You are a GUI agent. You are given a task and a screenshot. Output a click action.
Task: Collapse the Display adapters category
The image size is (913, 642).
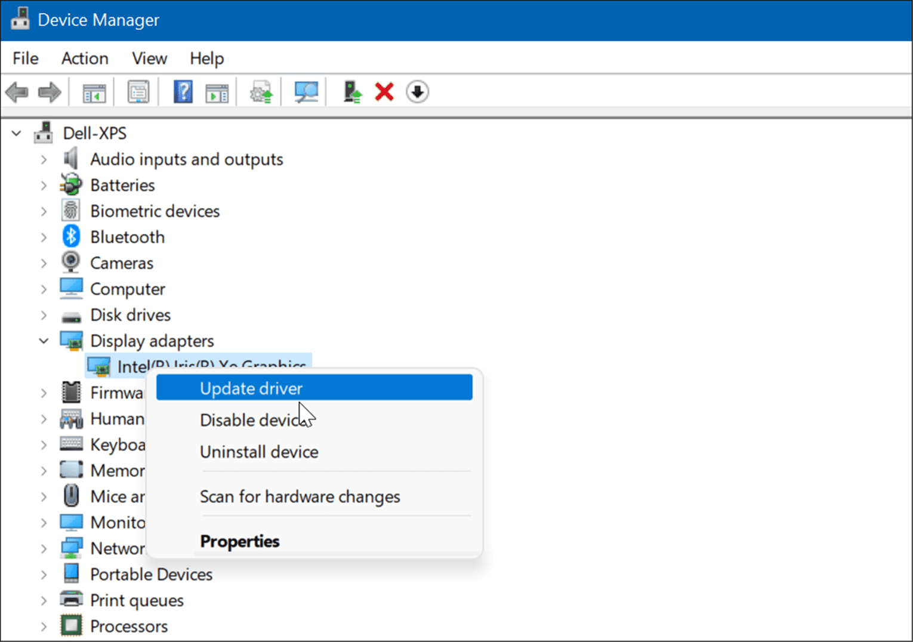click(x=44, y=341)
